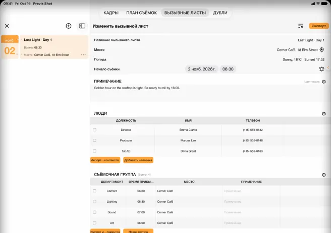Tick the Camera department checkbox
331x233 pixels.
pyautogui.click(x=94, y=191)
